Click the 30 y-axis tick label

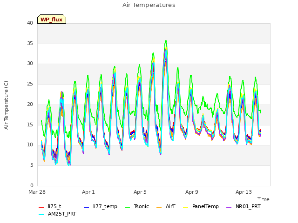30,64
